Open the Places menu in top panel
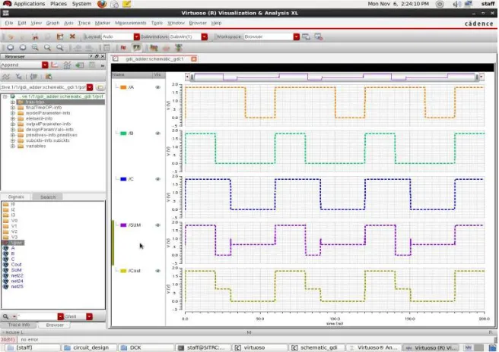499x352 pixels. click(59, 4)
